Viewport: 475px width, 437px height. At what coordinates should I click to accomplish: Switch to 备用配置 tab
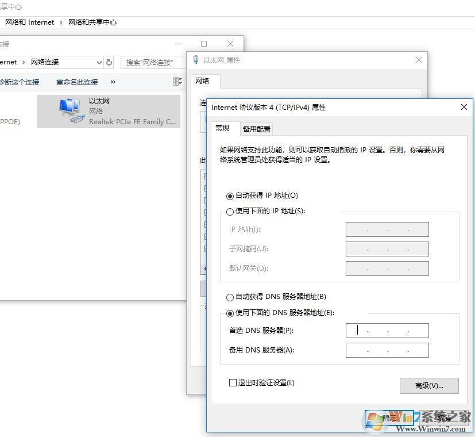point(257,129)
